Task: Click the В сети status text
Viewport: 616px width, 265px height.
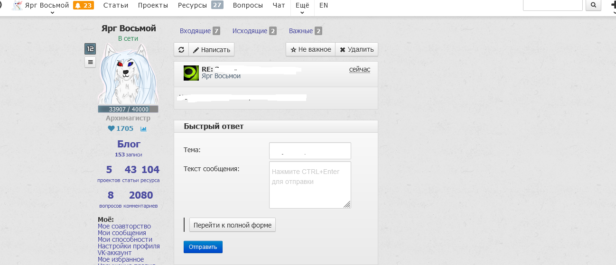Action: [x=128, y=38]
